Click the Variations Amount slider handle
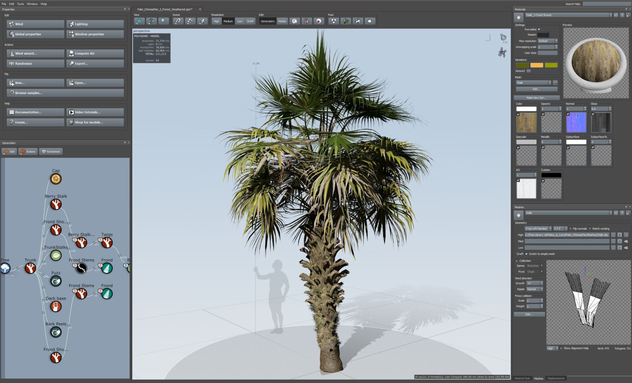Viewport: 632px width, 383px height. pyautogui.click(x=529, y=71)
